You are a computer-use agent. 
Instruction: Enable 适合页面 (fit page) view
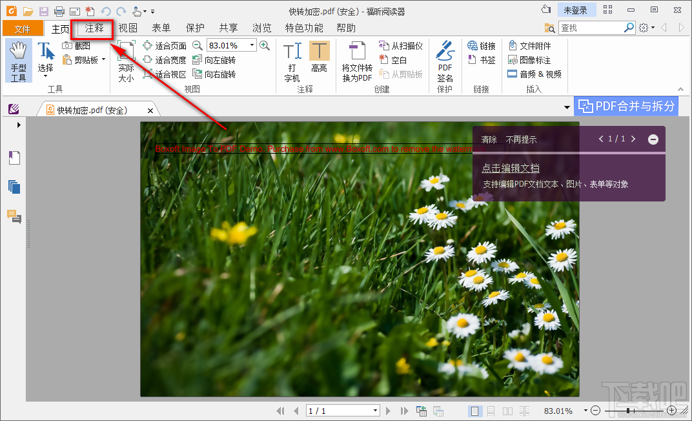coord(169,45)
